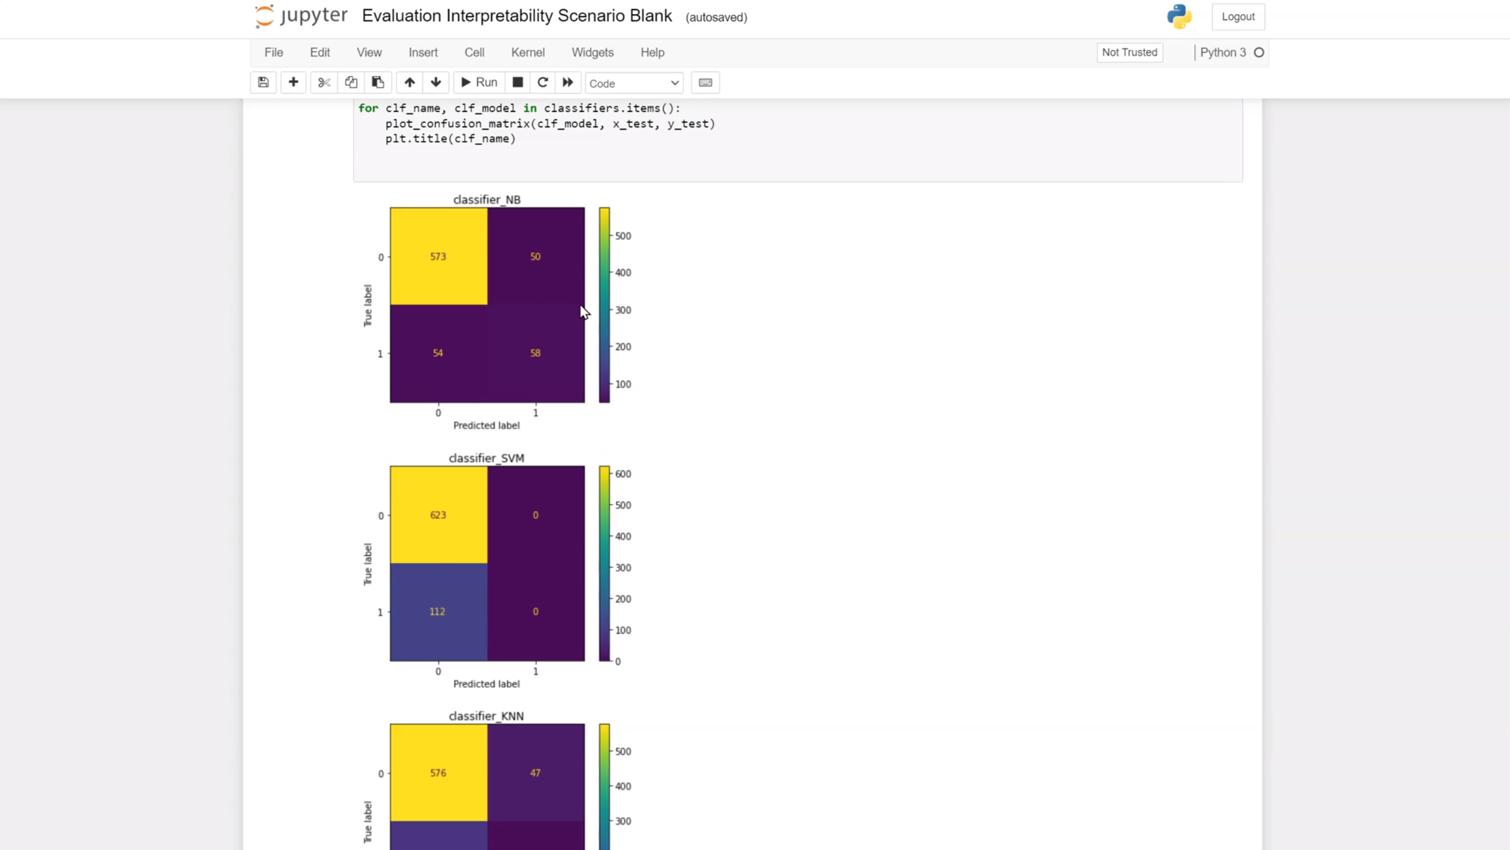Viewport: 1510px width, 850px height.
Task: Click the Not Trusted button
Action: 1129,52
